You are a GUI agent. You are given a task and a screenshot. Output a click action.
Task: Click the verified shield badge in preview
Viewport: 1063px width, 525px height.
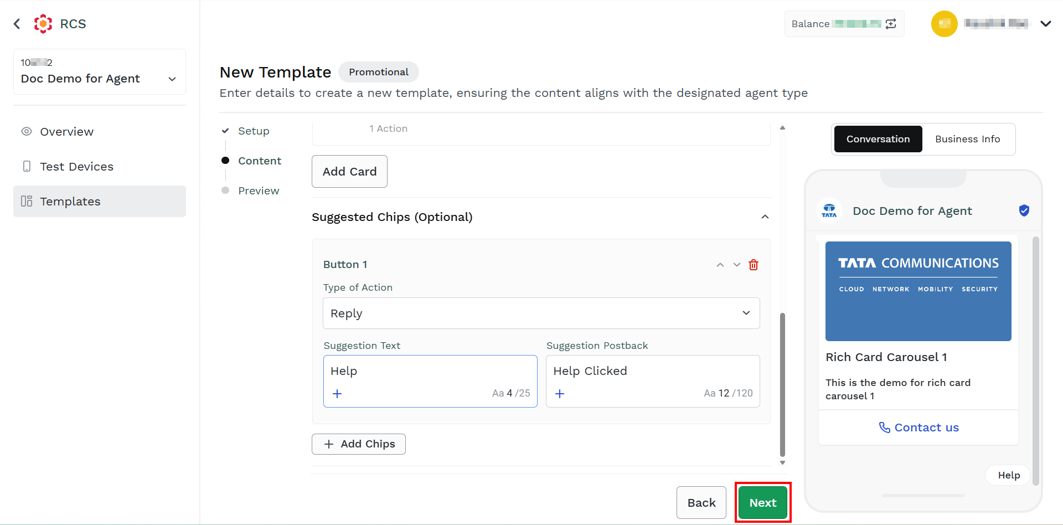(1024, 210)
